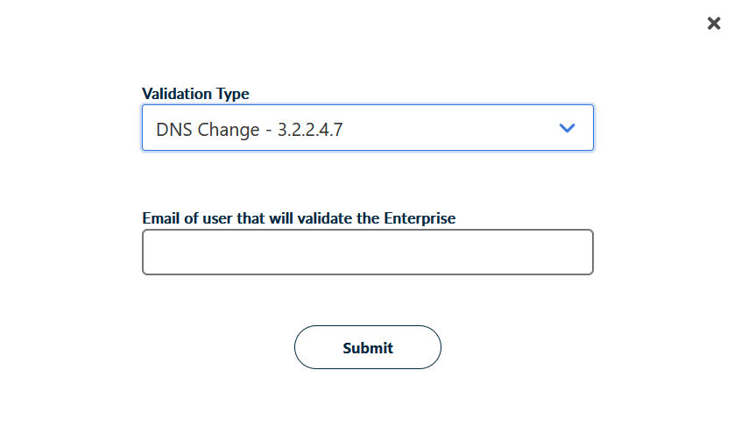Click the rounded Submit pill button

(x=367, y=348)
